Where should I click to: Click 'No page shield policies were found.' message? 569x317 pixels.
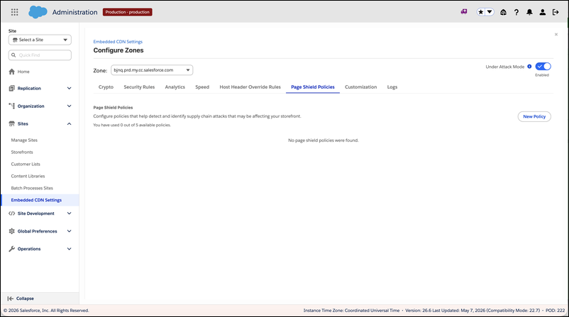(324, 140)
